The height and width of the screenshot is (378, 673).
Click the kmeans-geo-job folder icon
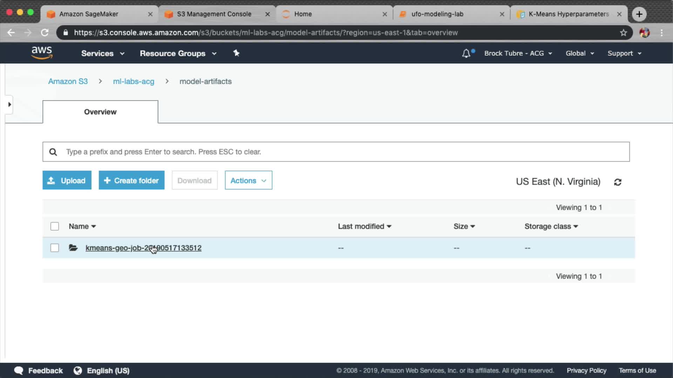[x=73, y=248]
